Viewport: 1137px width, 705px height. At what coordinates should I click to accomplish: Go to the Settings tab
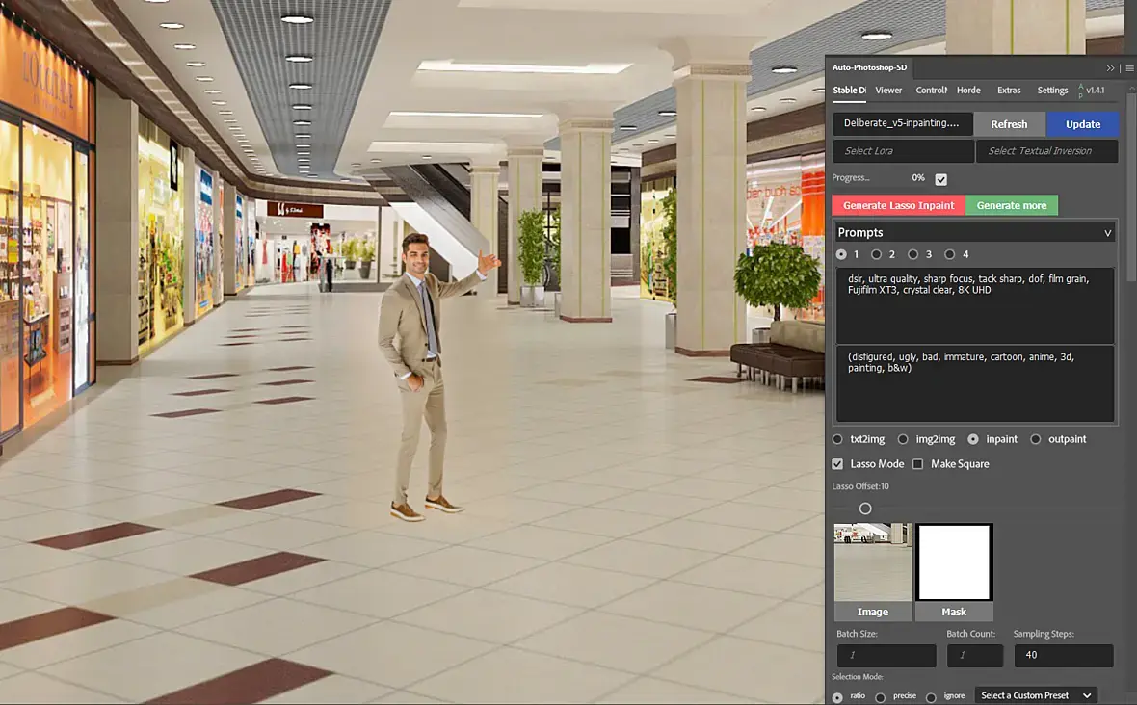[x=1052, y=91]
